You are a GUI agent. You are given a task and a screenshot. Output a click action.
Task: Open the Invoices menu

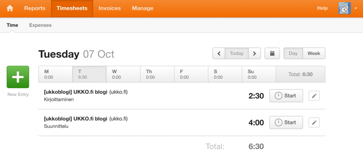tap(110, 8)
